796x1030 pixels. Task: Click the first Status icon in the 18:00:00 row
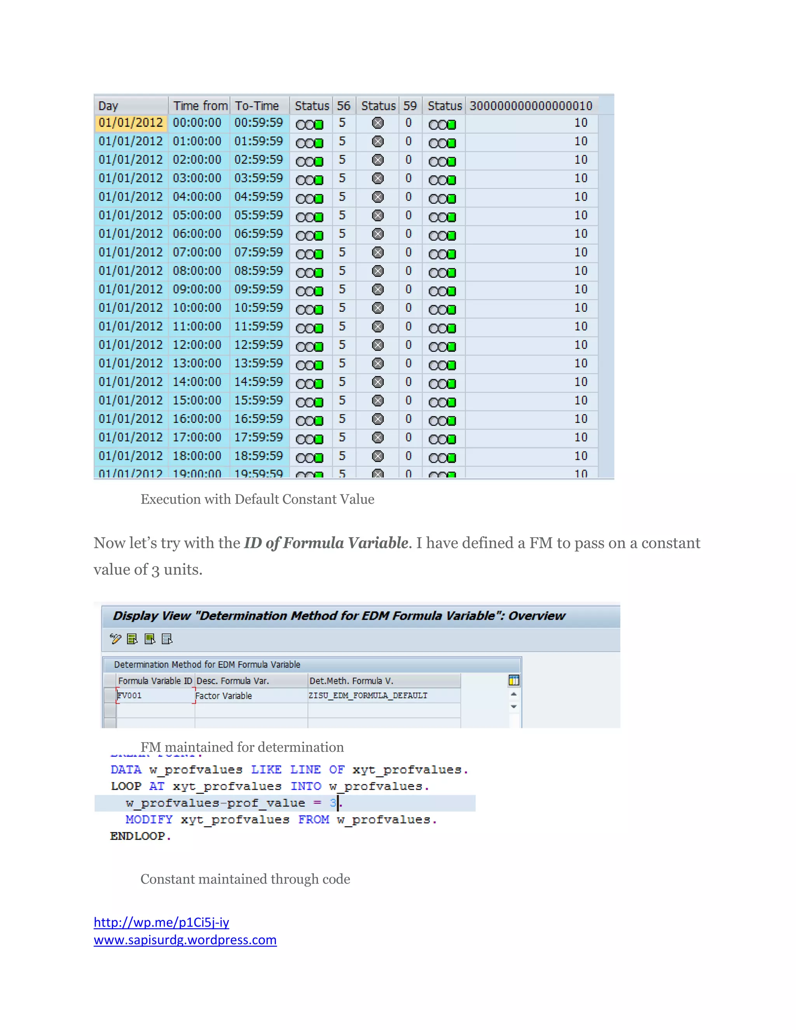click(310, 458)
